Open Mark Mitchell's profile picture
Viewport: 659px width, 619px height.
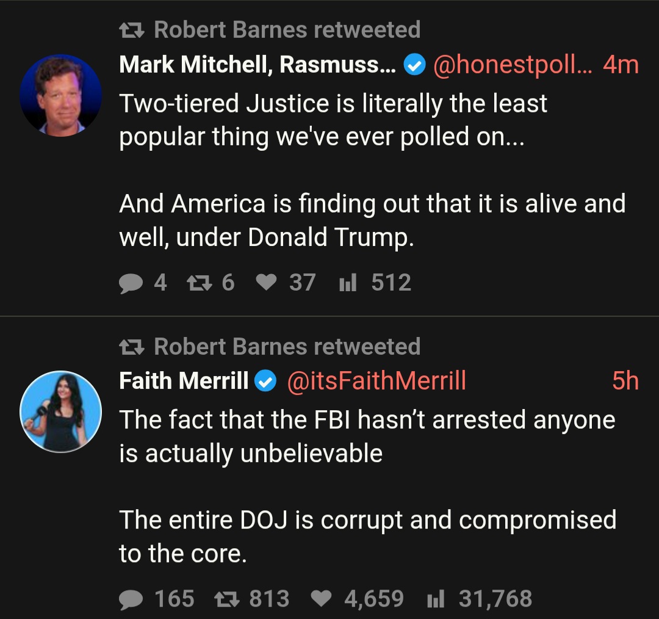coord(60,95)
